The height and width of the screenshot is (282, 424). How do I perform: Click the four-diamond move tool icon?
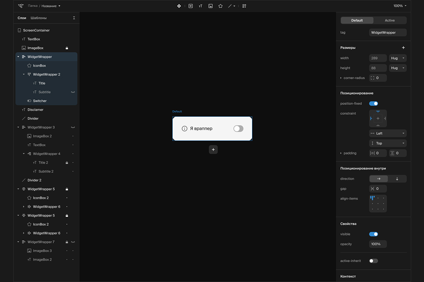coord(179,6)
